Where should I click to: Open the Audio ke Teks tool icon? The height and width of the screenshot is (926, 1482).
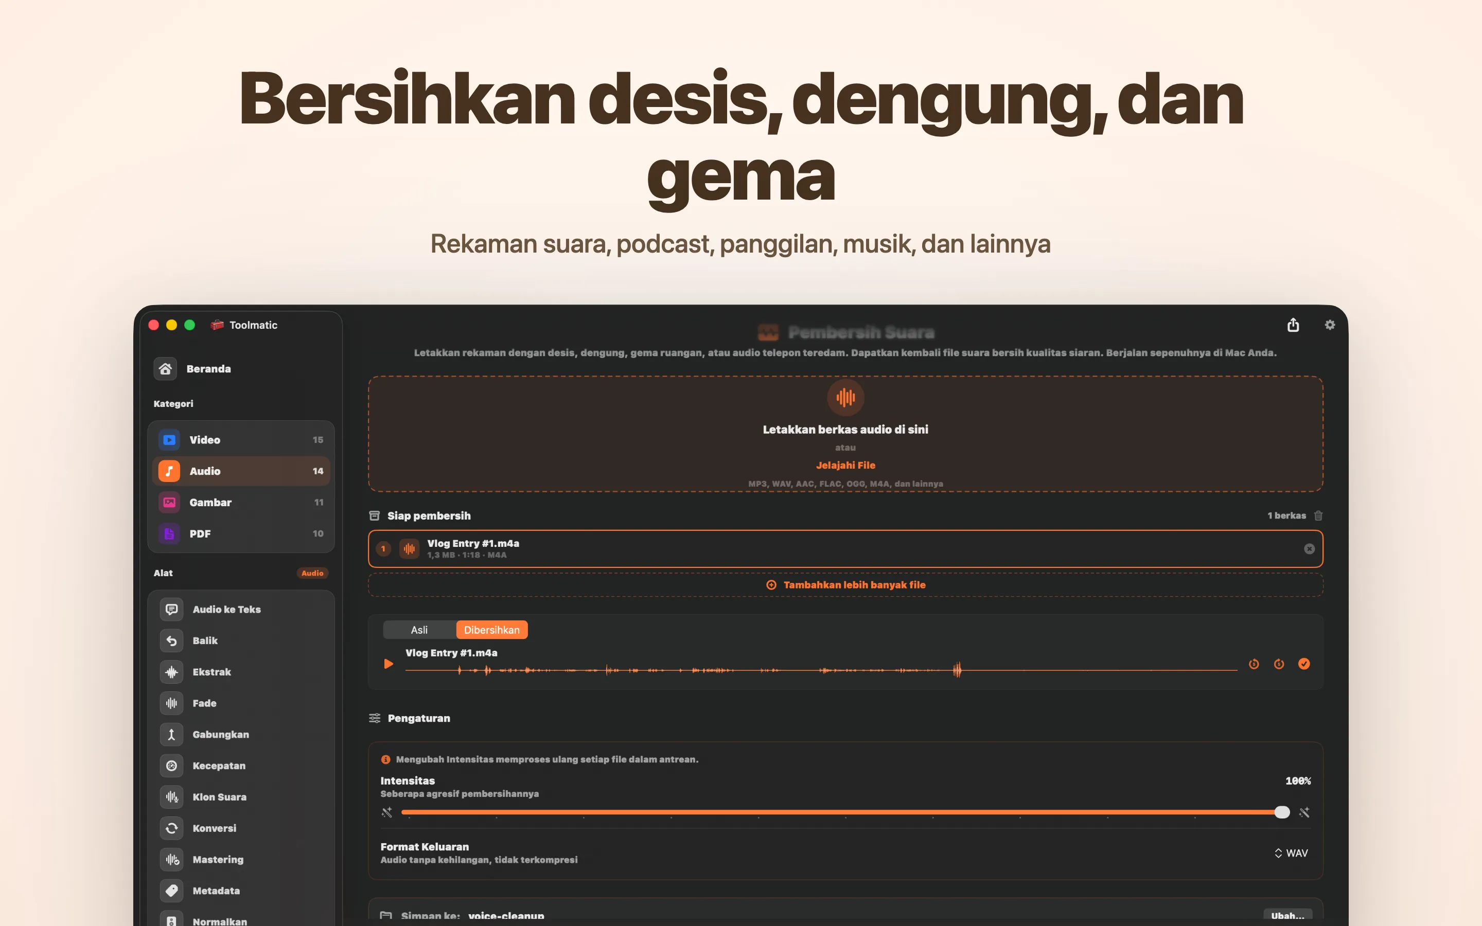click(x=171, y=610)
